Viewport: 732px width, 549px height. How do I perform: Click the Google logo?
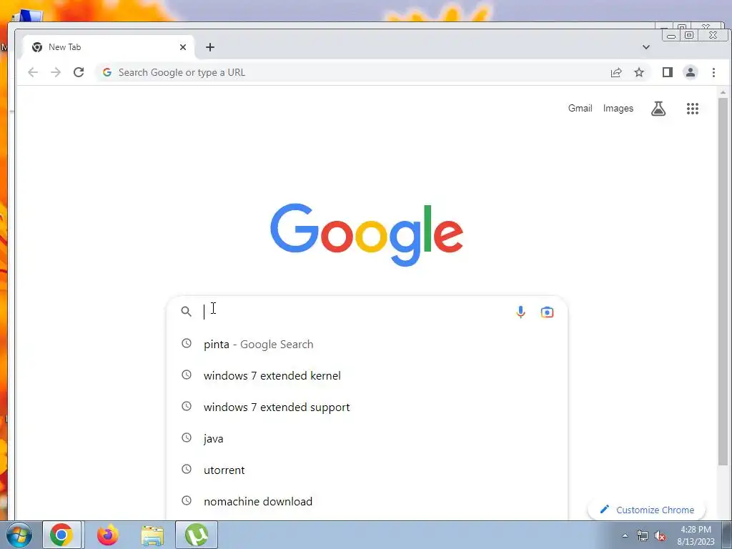(x=367, y=234)
